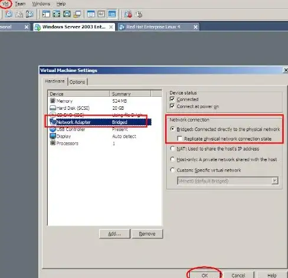Click the Add... button
288x278 pixels.
click(x=114, y=234)
